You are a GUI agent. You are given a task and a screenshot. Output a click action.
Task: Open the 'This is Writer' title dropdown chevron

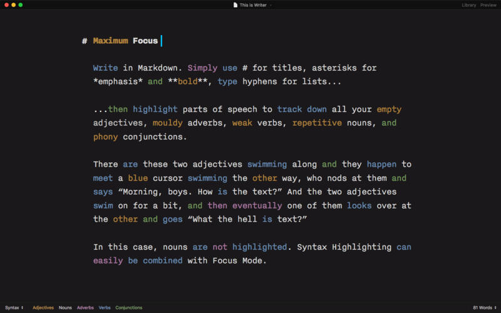271,5
